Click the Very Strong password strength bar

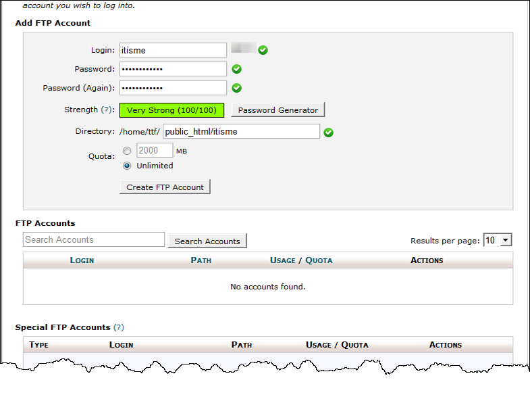(171, 110)
